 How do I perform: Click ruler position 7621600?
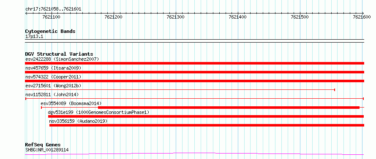(362, 17)
